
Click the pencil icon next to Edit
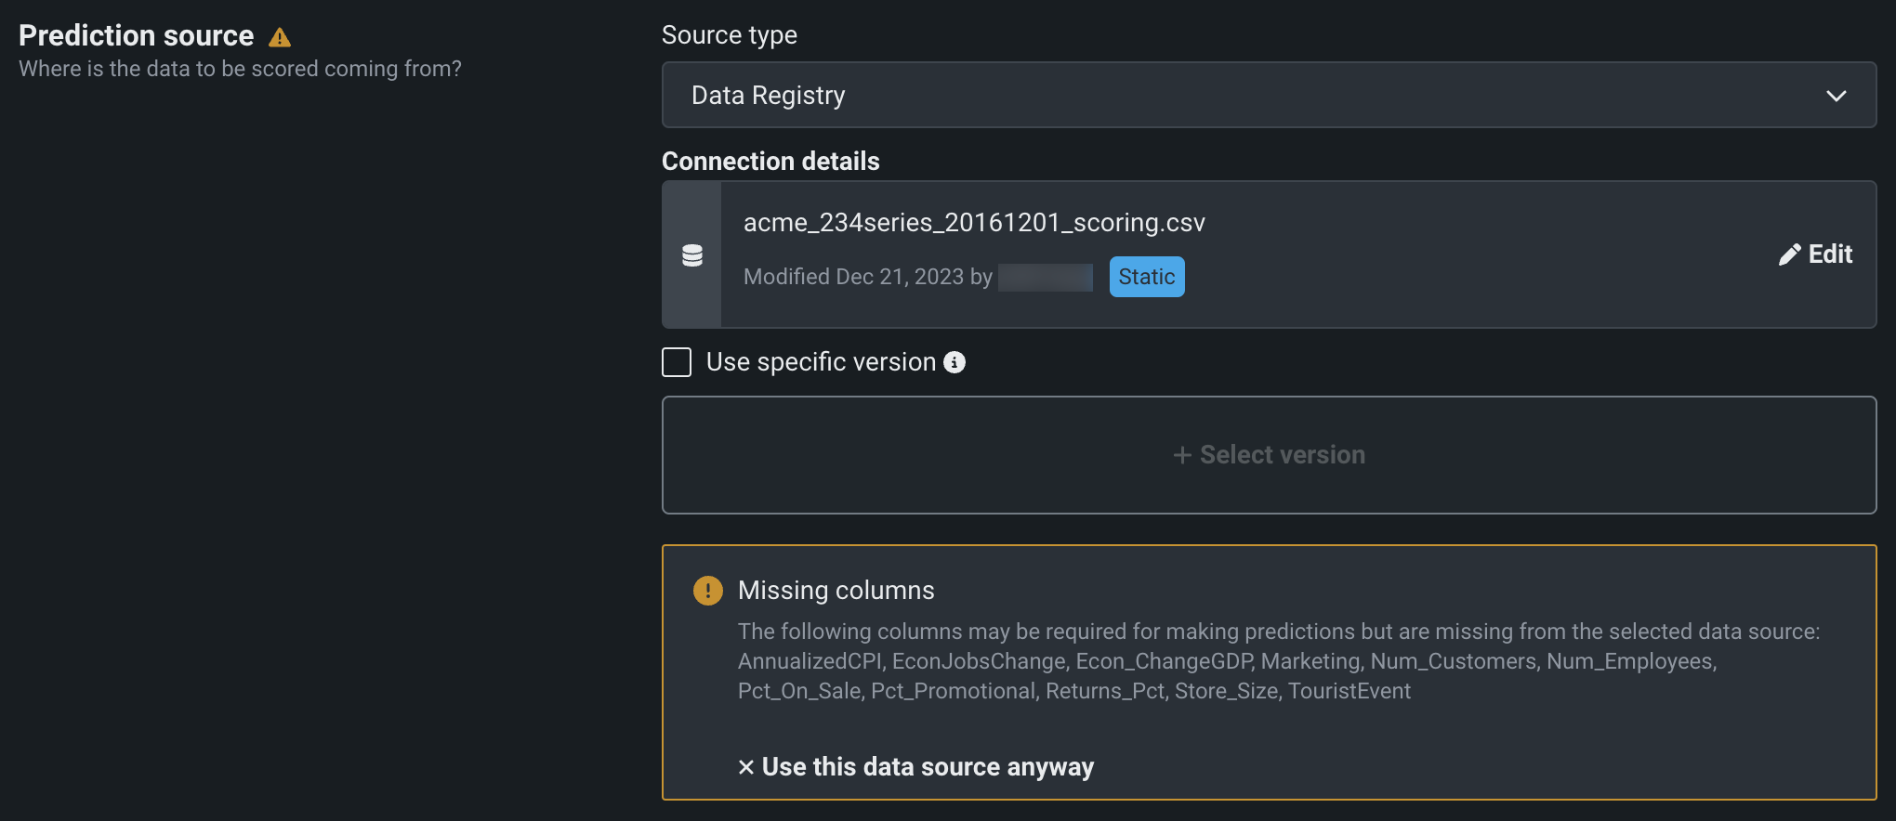(x=1789, y=255)
